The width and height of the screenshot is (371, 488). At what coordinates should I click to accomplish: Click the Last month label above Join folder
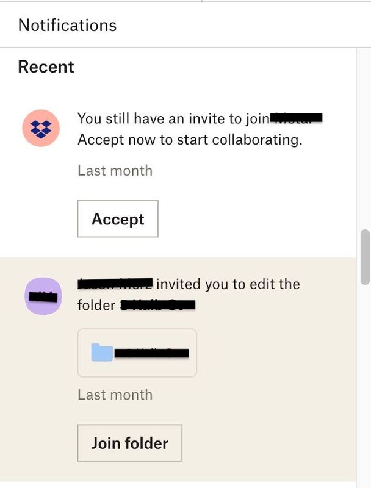[x=115, y=395]
